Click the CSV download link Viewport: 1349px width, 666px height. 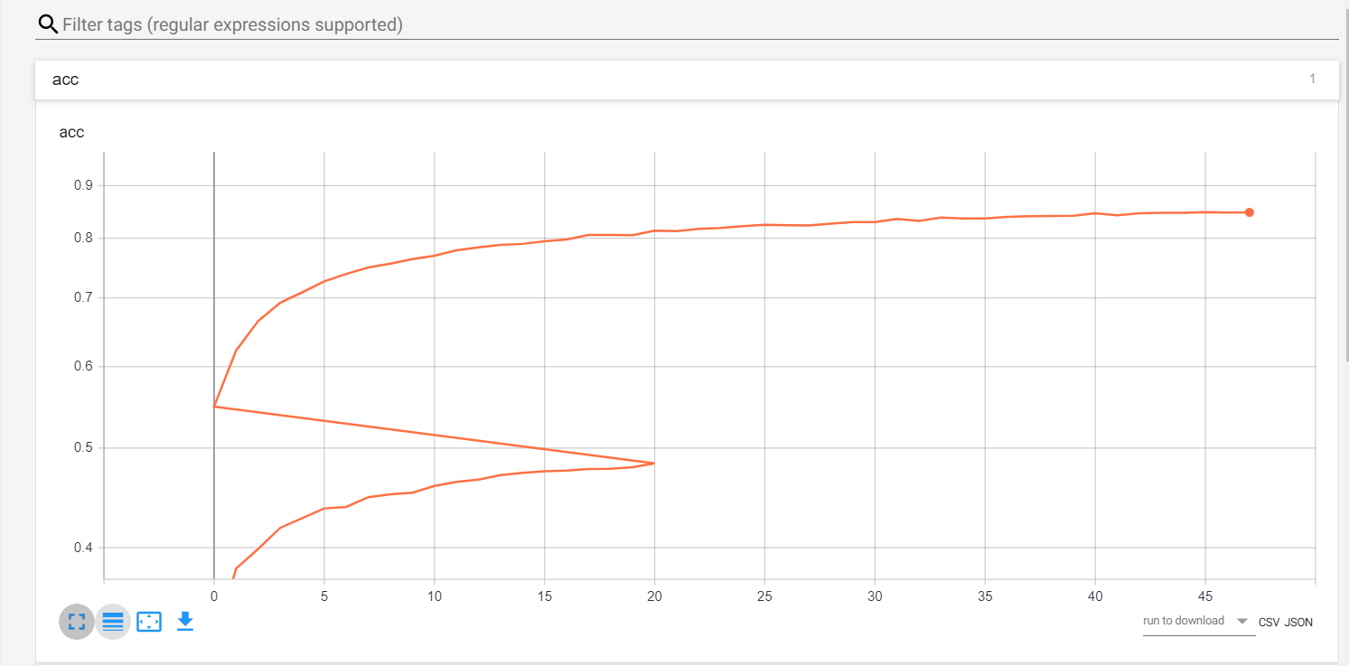[x=1269, y=623]
